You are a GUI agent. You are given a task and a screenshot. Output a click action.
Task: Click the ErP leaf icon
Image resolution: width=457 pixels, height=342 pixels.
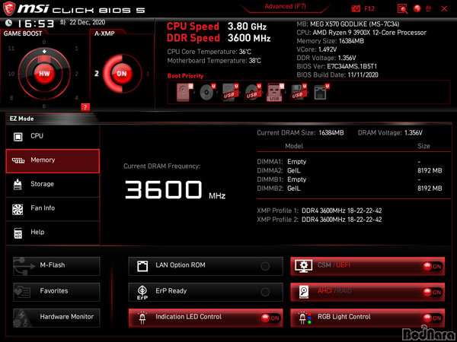coord(142,292)
